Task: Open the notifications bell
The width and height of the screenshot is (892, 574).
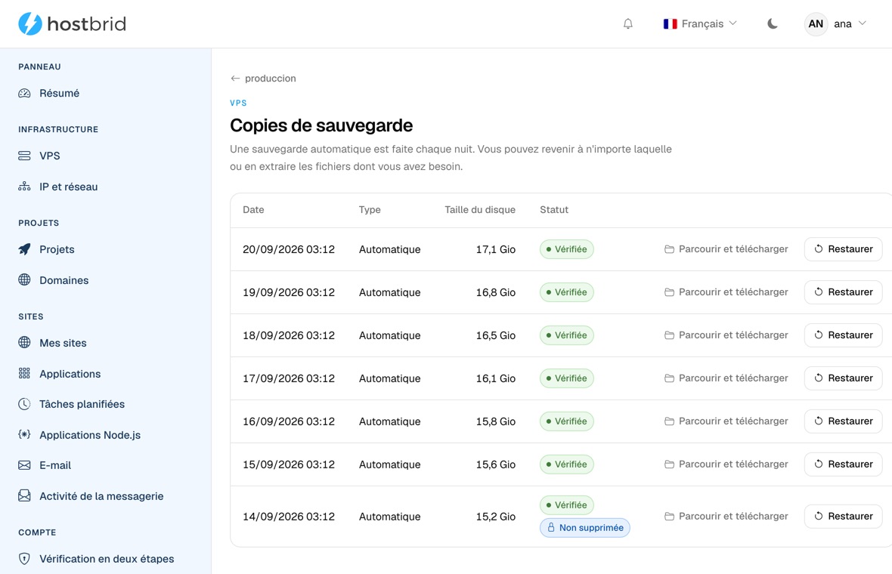Action: pos(628,24)
